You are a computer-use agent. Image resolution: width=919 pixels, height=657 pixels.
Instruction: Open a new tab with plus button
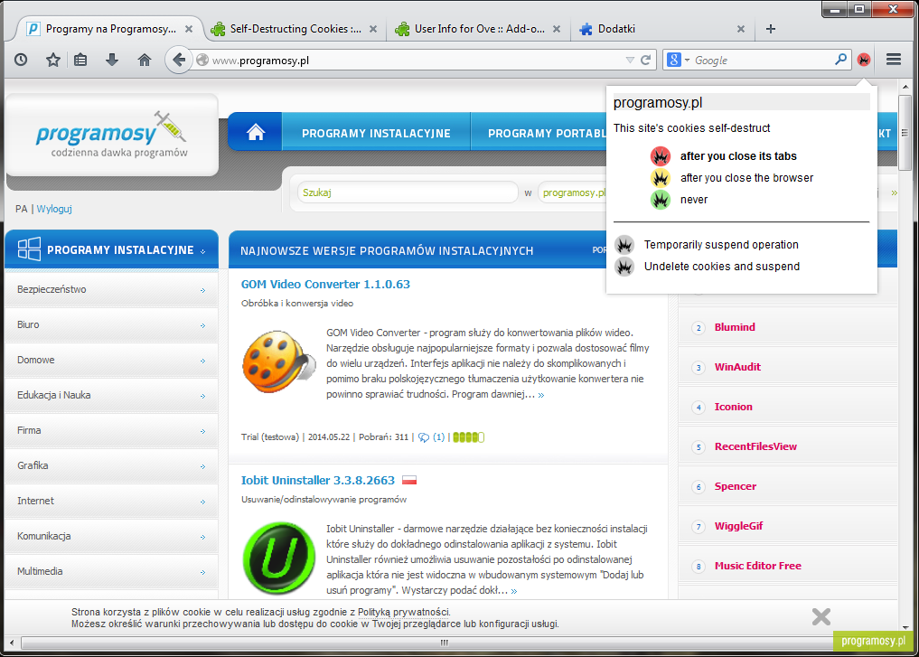point(771,29)
